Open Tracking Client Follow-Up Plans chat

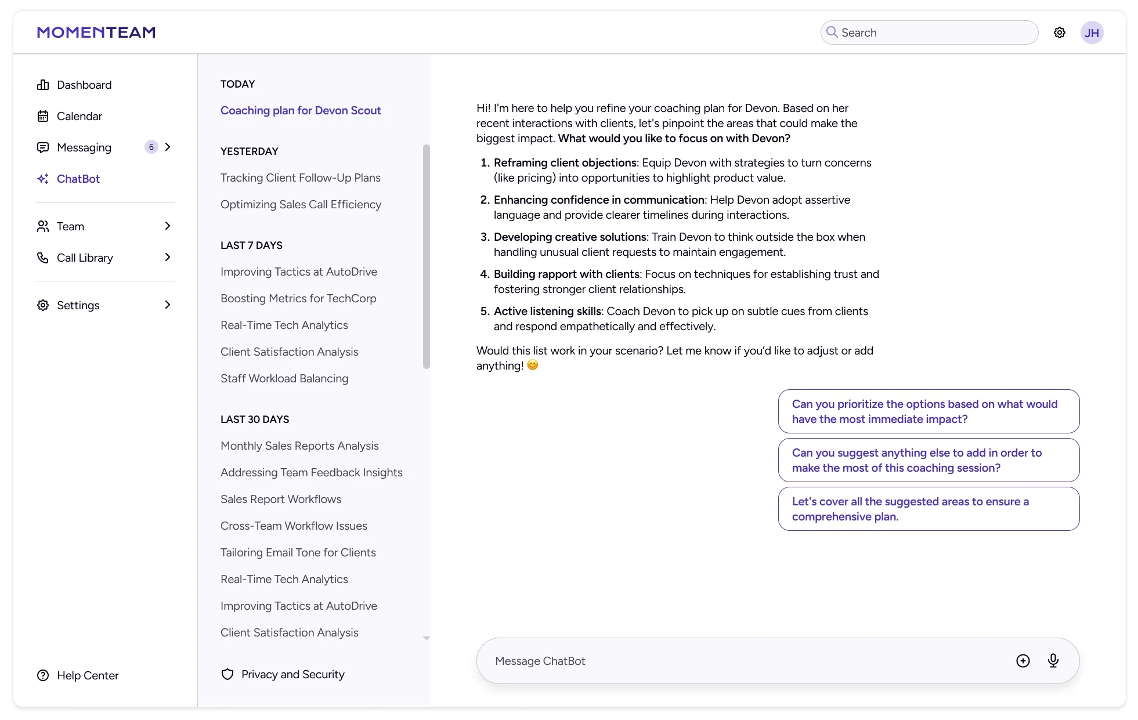click(x=300, y=178)
